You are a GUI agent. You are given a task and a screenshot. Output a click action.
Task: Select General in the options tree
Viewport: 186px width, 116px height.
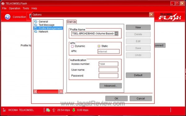[43, 21]
